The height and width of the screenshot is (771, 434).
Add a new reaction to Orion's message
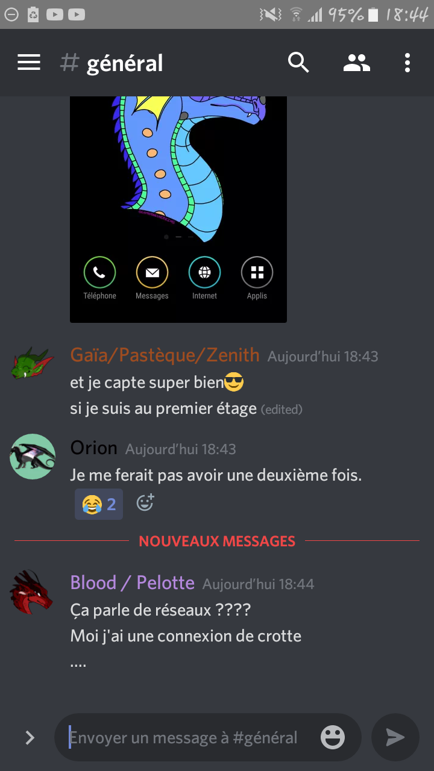[x=145, y=502]
